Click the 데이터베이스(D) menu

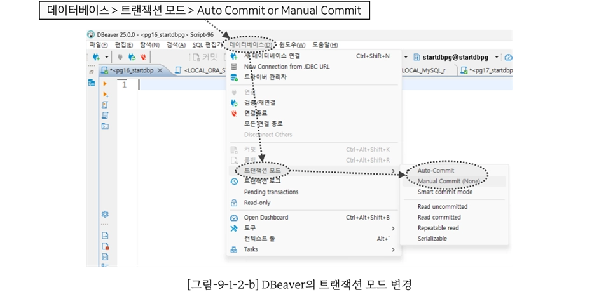point(251,44)
